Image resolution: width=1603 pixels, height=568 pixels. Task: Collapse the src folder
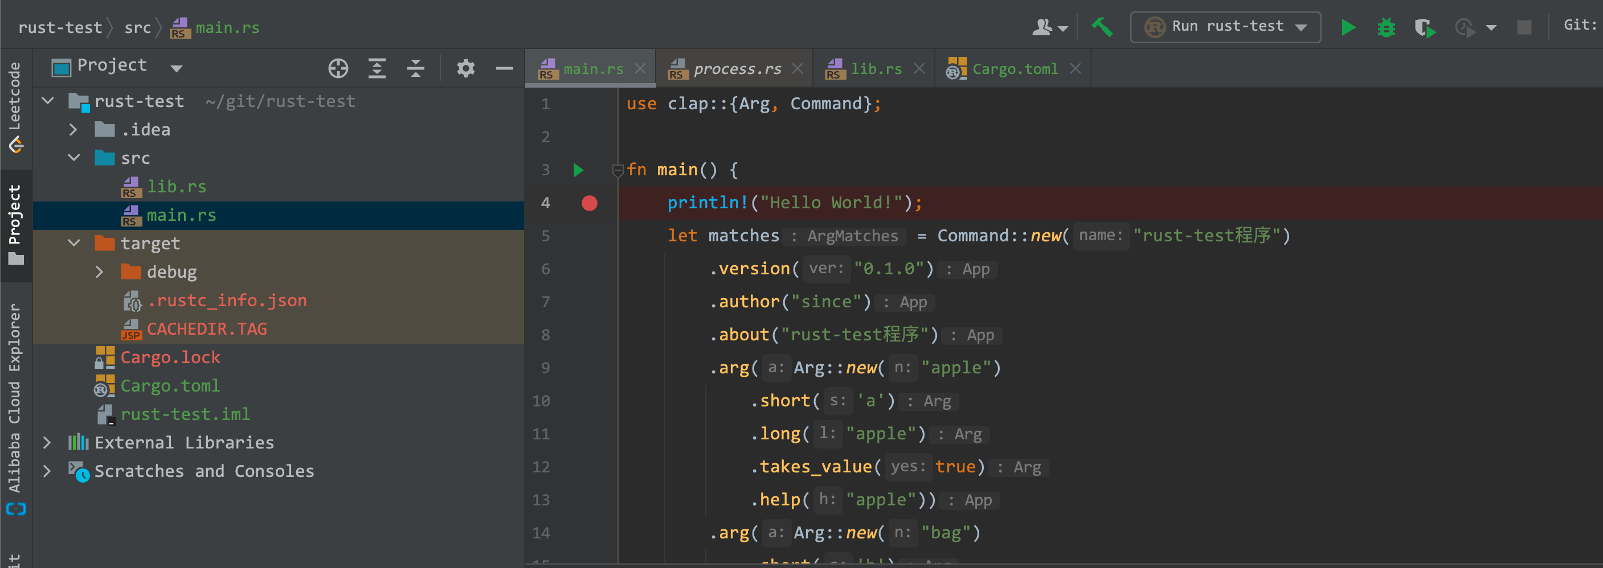click(74, 158)
